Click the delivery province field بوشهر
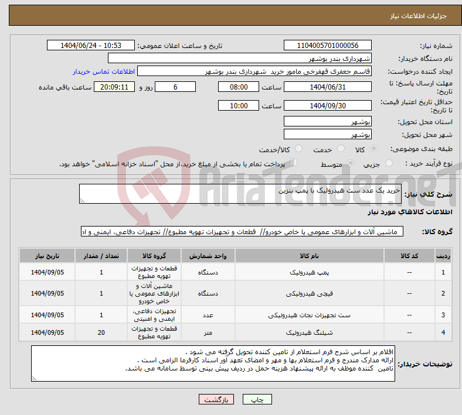462x415 pixels. click(328, 122)
